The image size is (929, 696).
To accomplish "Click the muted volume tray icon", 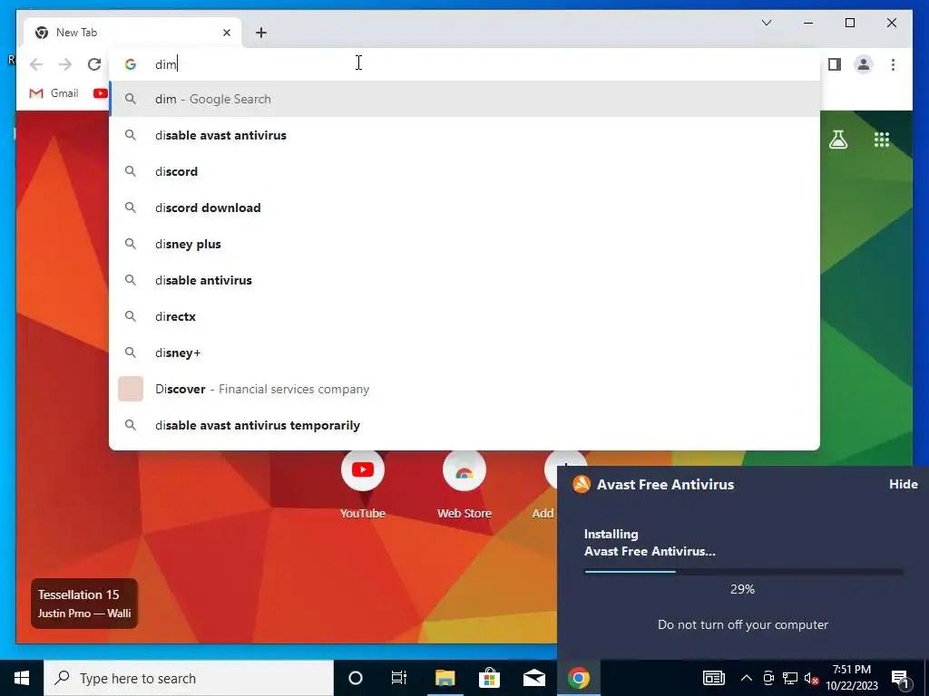I will pos(811,678).
